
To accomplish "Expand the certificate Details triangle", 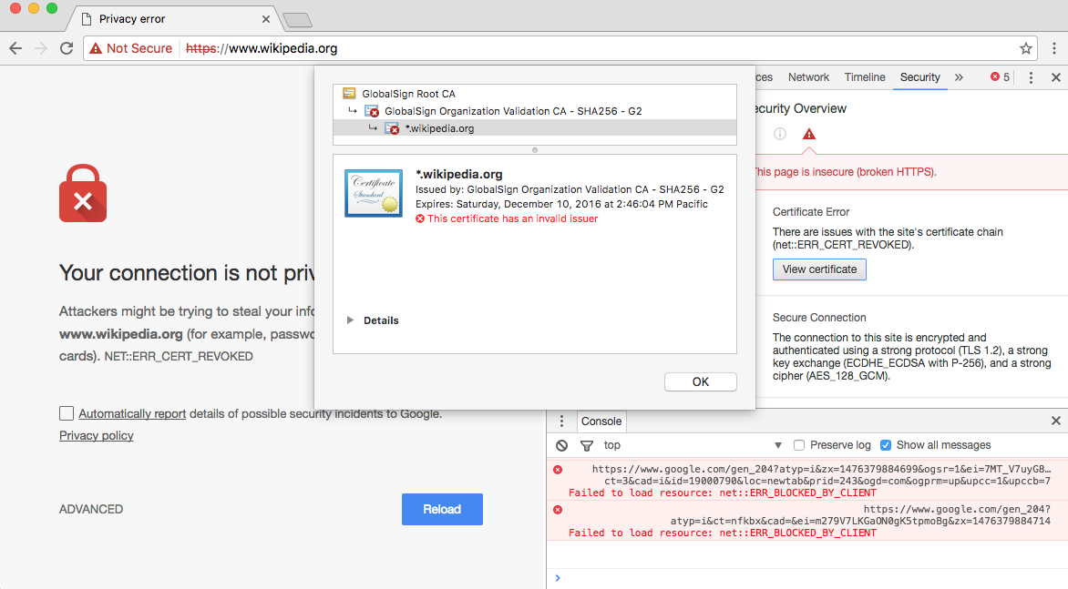I will point(350,320).
